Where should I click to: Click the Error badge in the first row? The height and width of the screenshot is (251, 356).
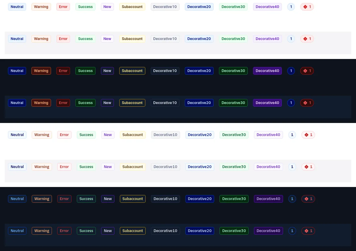pyautogui.click(x=63, y=7)
